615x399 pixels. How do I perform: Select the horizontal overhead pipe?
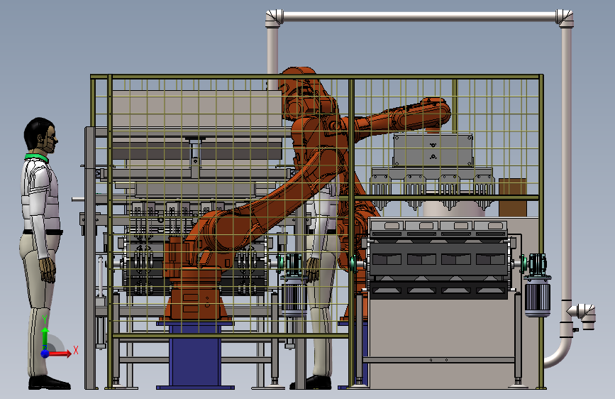pyautogui.click(x=419, y=16)
